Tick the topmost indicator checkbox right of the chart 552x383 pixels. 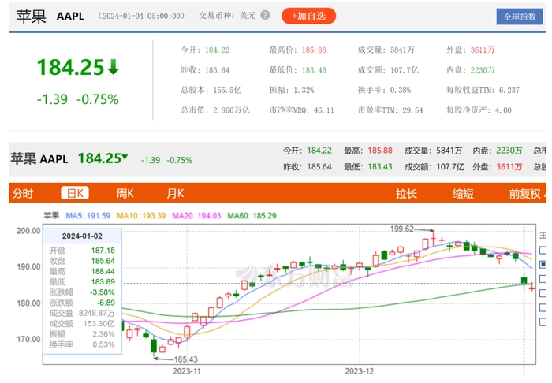click(543, 250)
